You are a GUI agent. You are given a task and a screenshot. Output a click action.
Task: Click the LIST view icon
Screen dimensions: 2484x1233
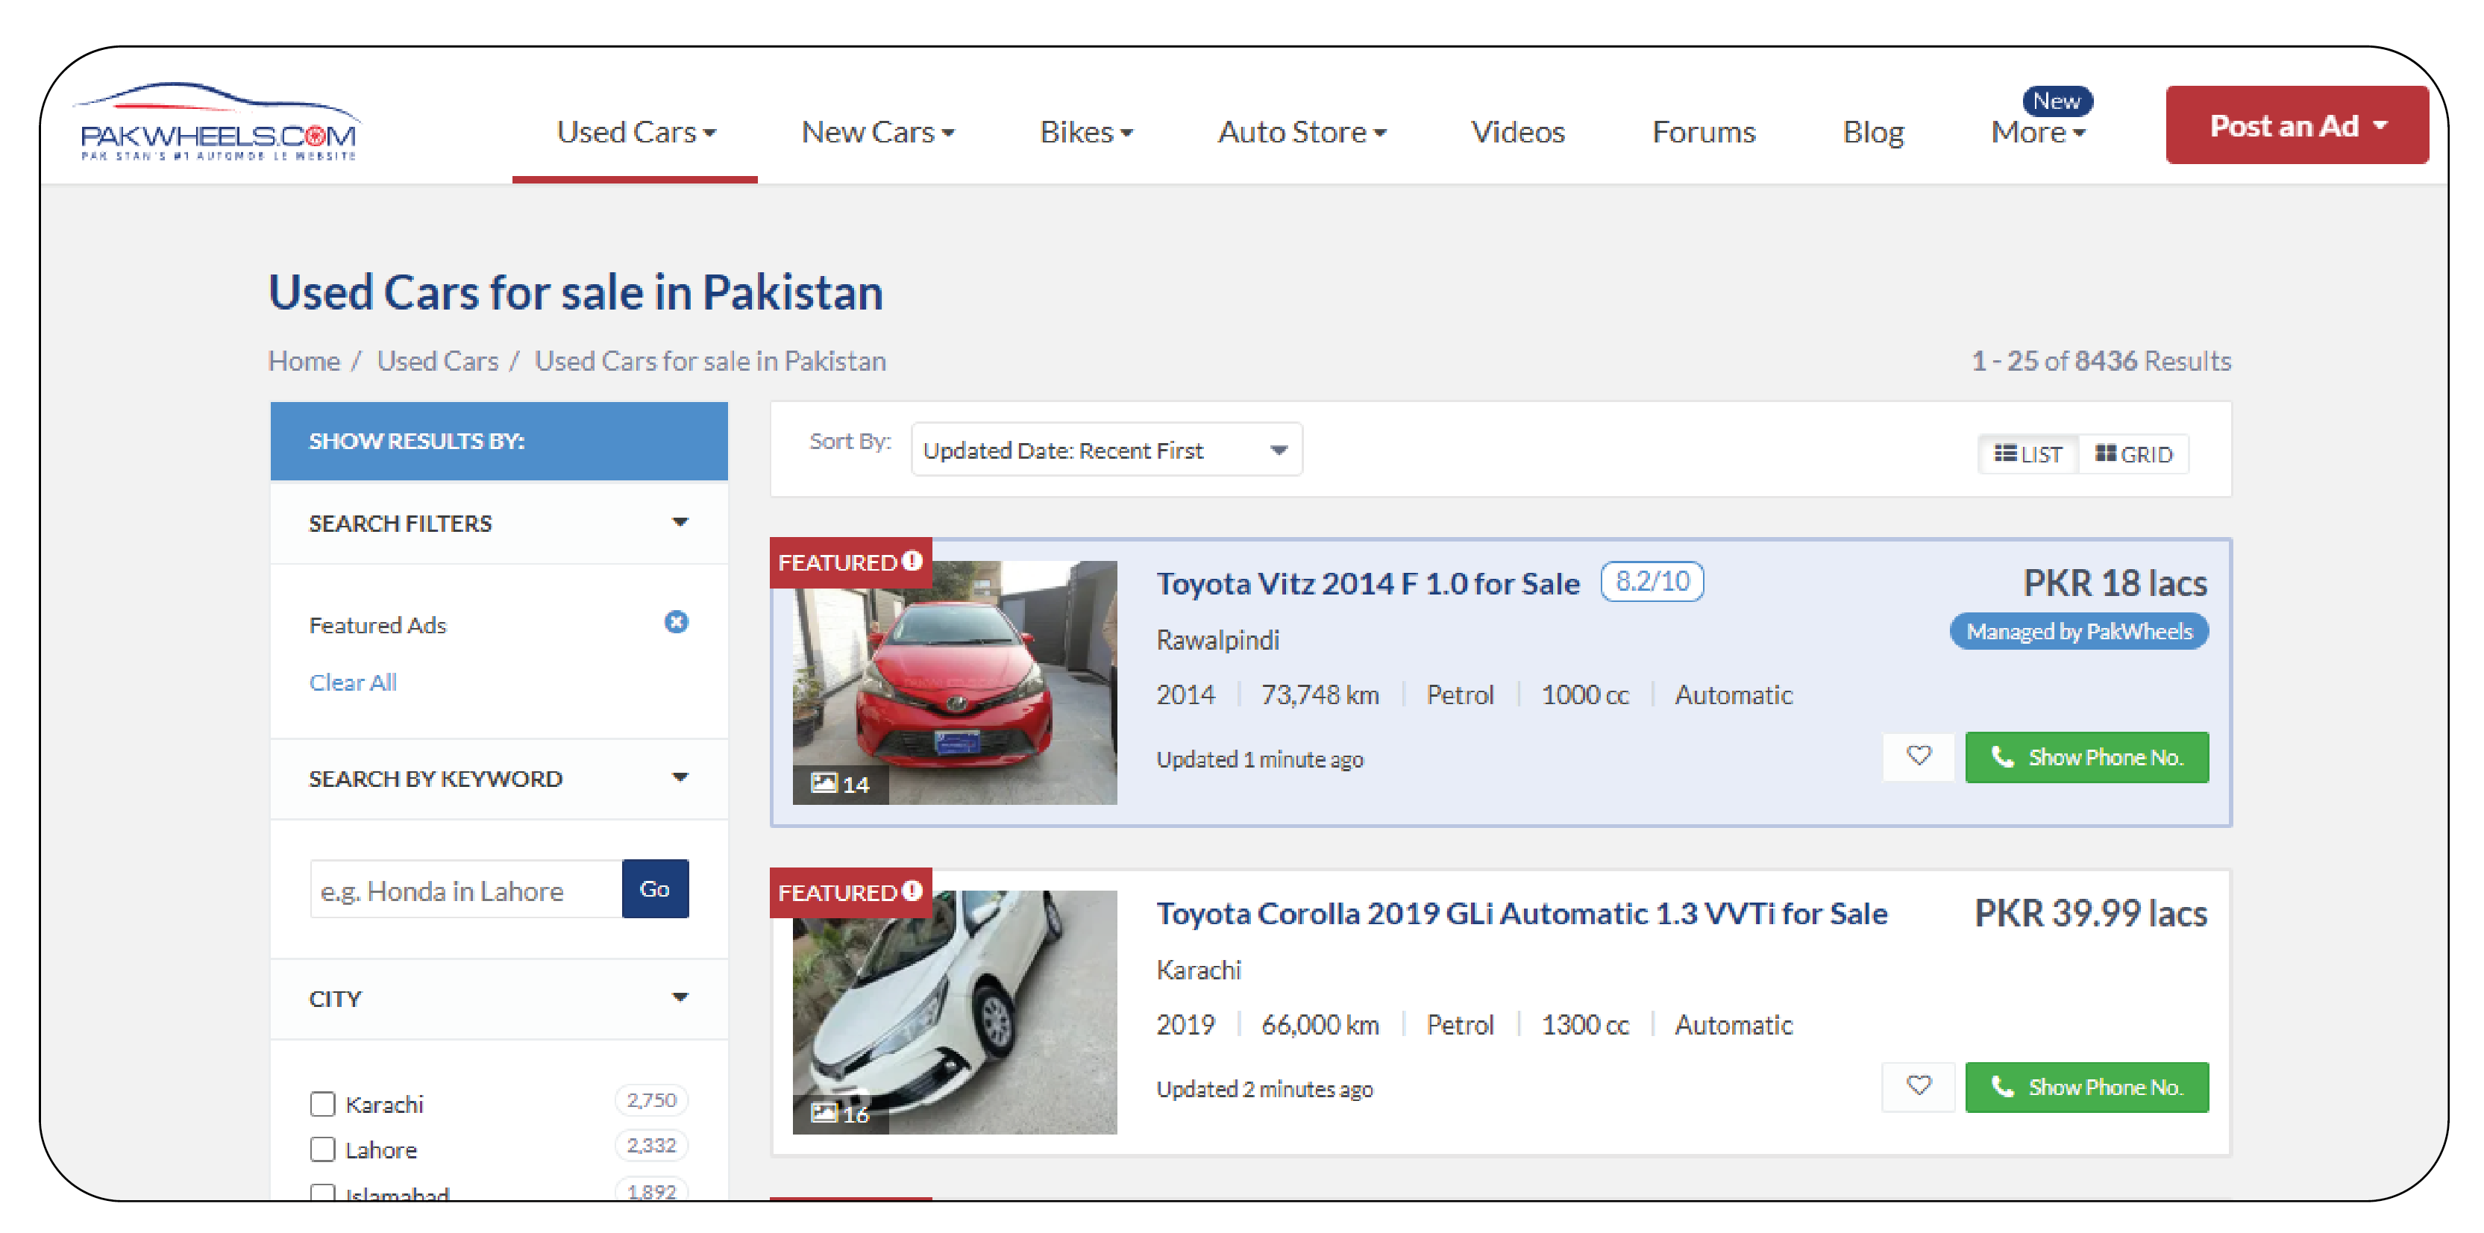(x=2029, y=454)
